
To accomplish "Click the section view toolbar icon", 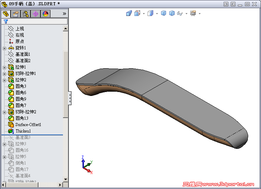I will point(129,13).
